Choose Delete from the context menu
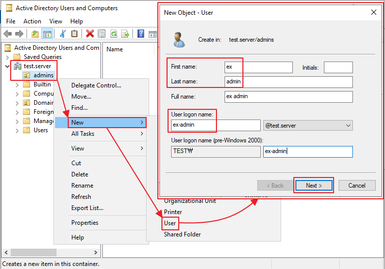This screenshot has width=385, height=269. click(x=101, y=174)
